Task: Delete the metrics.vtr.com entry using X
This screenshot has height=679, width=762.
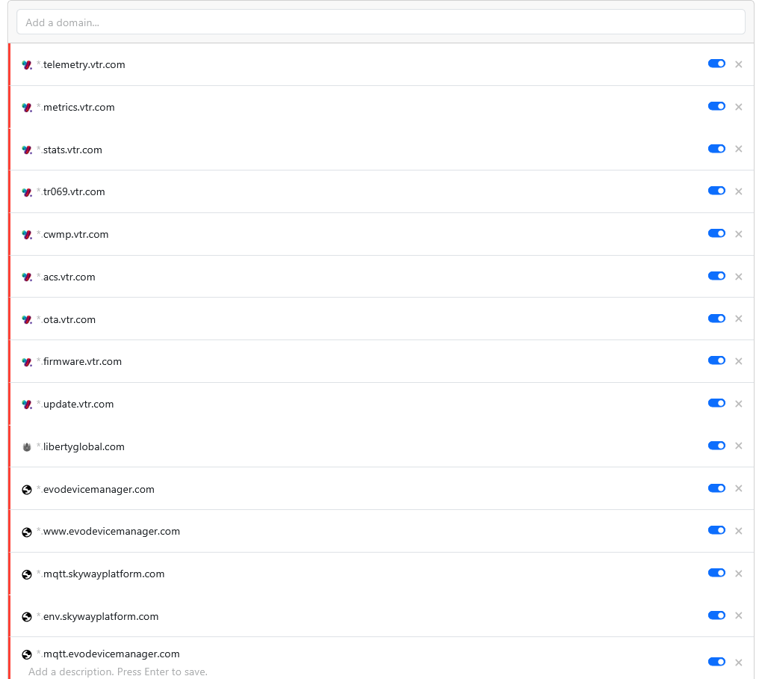Action: pyautogui.click(x=738, y=107)
